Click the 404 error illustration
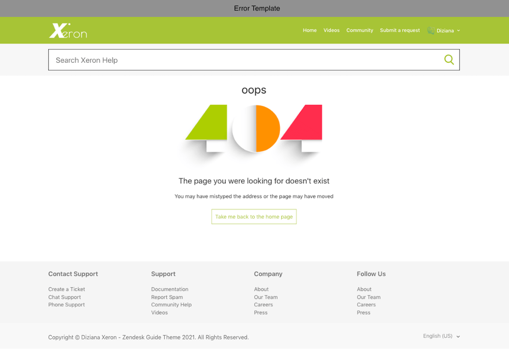The height and width of the screenshot is (349, 509). [254, 129]
